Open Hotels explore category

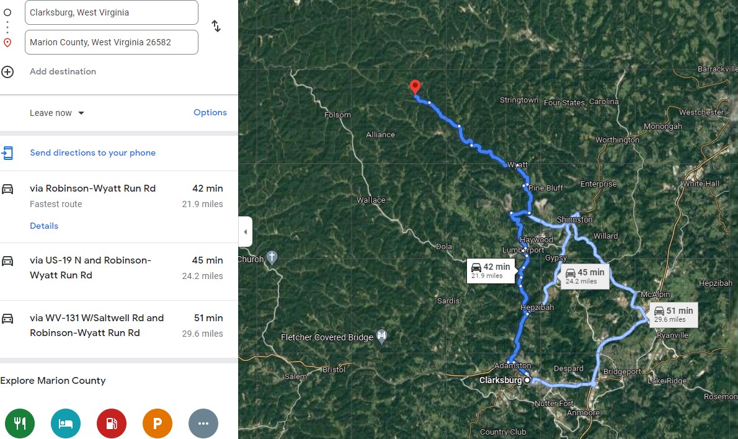tap(66, 423)
